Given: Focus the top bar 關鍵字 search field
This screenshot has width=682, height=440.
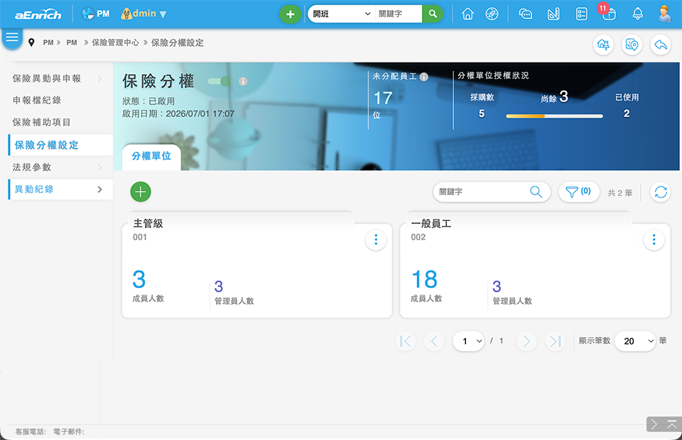Looking at the screenshot, I should [x=399, y=14].
